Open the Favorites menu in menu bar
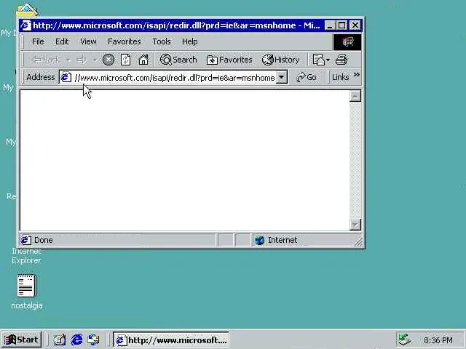This screenshot has height=349, width=466. click(x=125, y=41)
